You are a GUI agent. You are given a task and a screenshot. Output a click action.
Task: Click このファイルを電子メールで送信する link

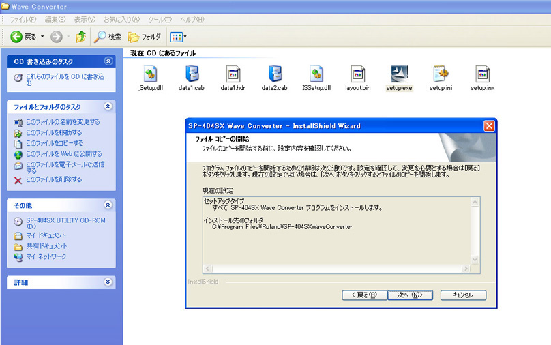point(65,167)
